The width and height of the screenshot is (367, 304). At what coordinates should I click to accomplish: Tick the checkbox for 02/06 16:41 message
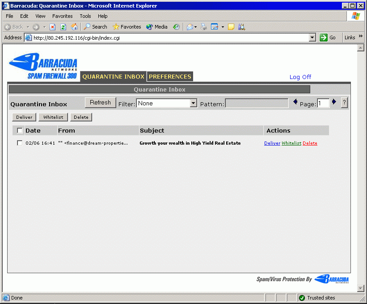(x=20, y=143)
